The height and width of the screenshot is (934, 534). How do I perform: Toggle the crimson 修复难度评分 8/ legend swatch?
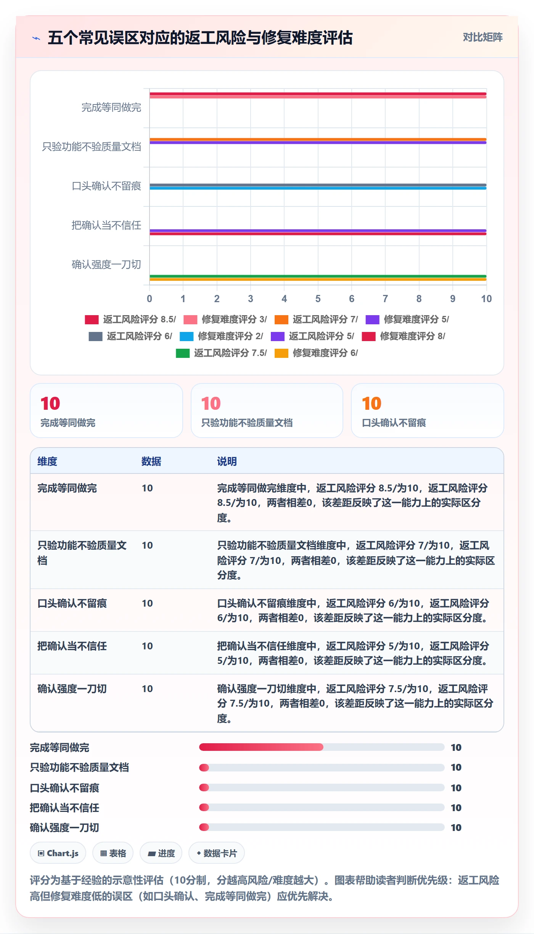pos(369,336)
